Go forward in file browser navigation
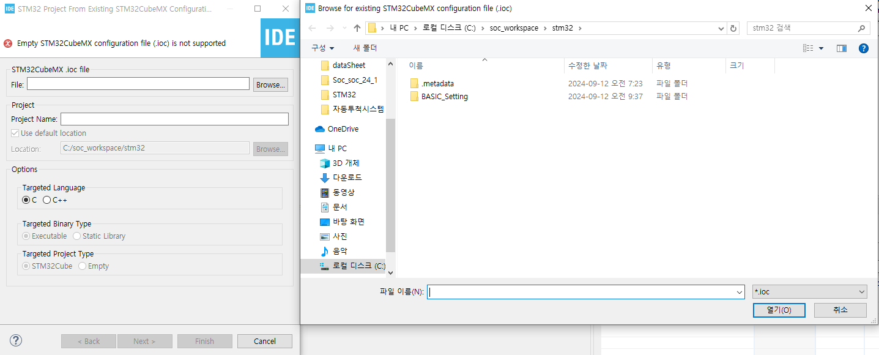879x355 pixels. pos(330,28)
